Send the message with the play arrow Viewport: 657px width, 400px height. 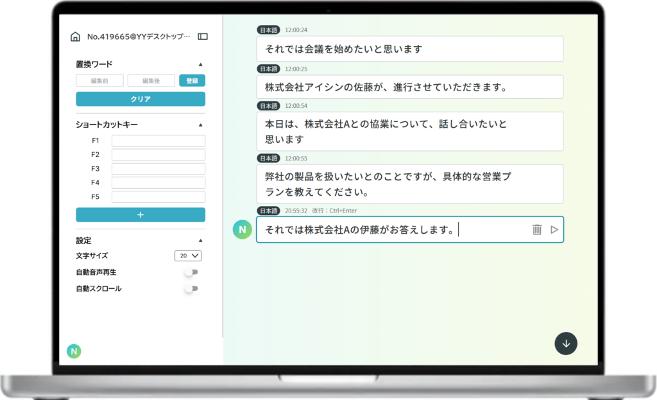[x=554, y=229]
